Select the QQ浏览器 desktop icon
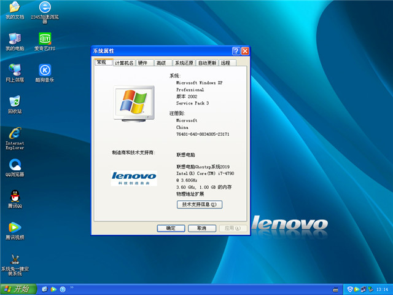The width and height of the screenshot is (393, 295). [15, 168]
